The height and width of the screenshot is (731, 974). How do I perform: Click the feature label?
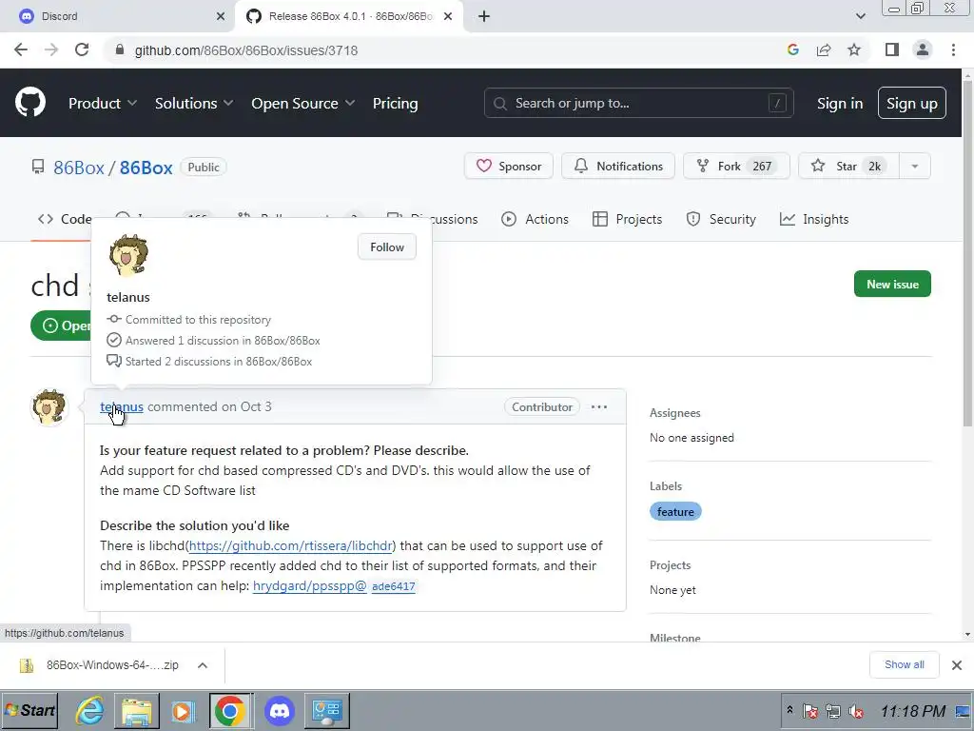(x=675, y=511)
